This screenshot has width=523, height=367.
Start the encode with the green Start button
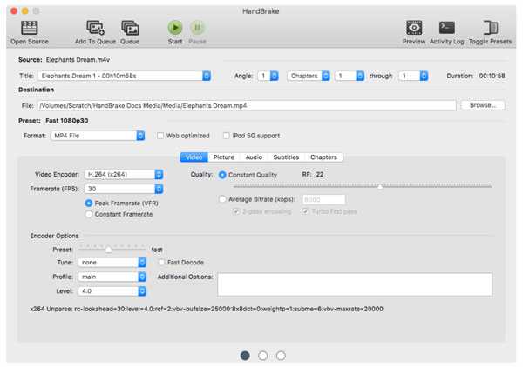tap(175, 28)
